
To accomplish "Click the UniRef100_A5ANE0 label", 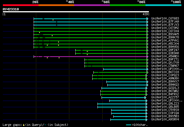I will coord(165,56).
